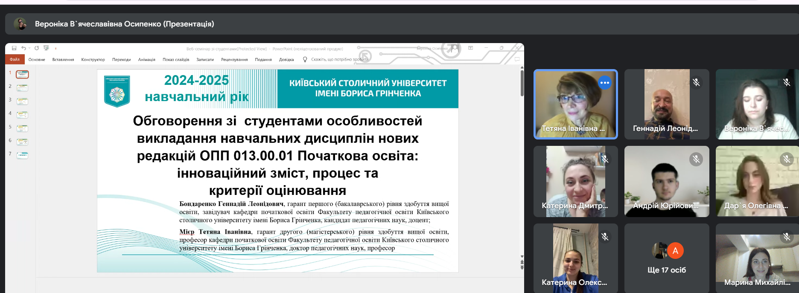
Task: Click the text 'Бондаренко Геннадій Леонідович'
Action: [232, 204]
